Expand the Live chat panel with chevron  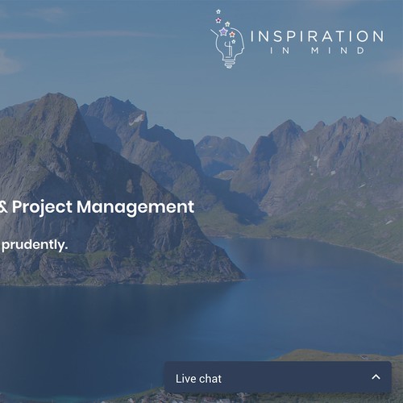pos(376,377)
